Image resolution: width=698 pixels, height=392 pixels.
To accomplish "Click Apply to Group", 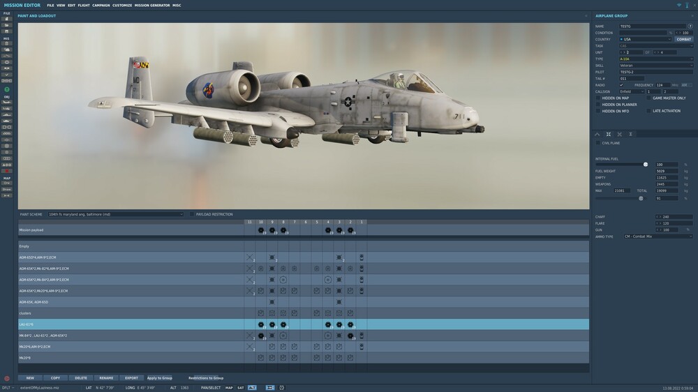I will pos(159,378).
